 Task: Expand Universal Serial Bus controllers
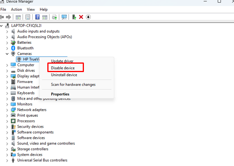tap(7, 160)
